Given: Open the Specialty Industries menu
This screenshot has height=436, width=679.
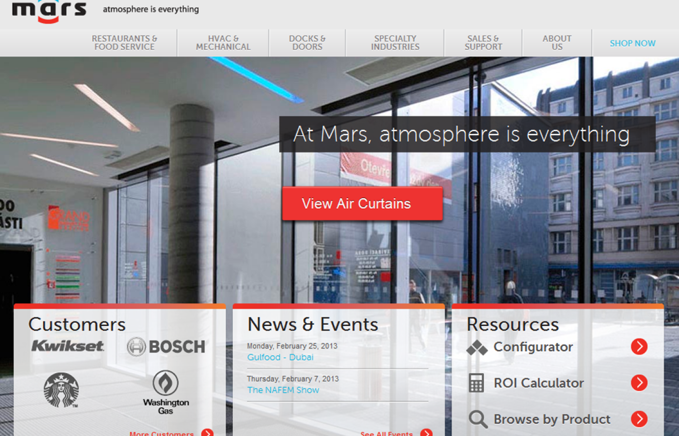Looking at the screenshot, I should pos(395,43).
